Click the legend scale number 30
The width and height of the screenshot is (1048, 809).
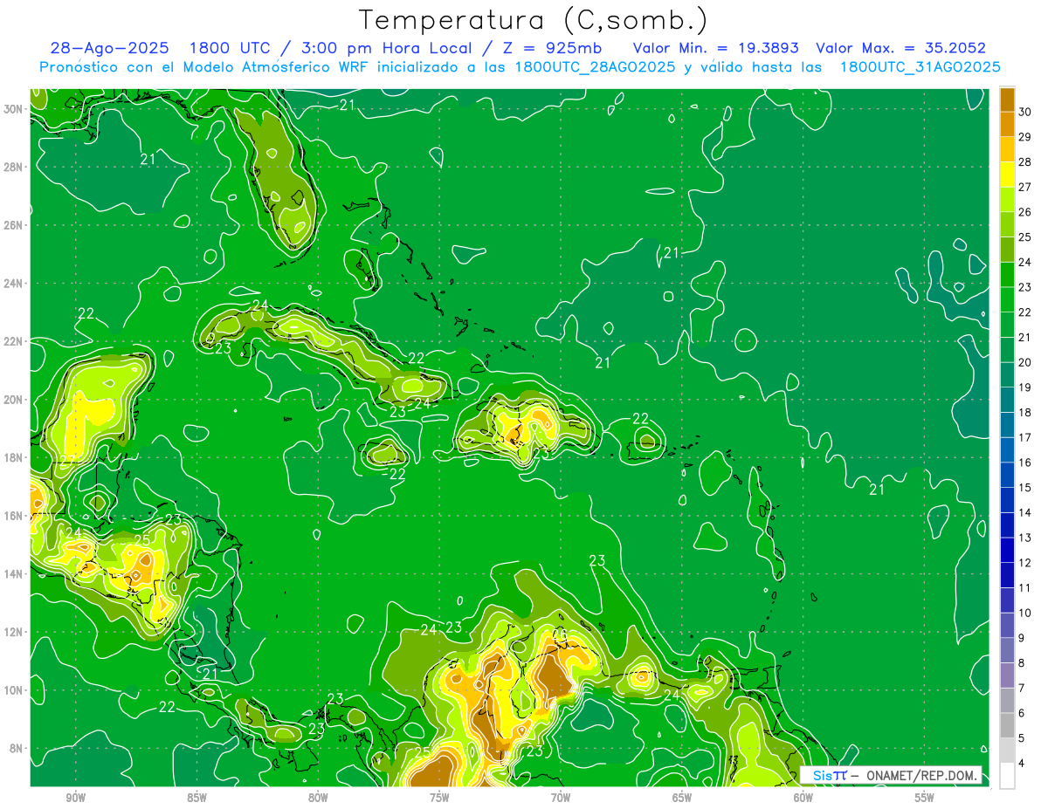(x=1025, y=111)
